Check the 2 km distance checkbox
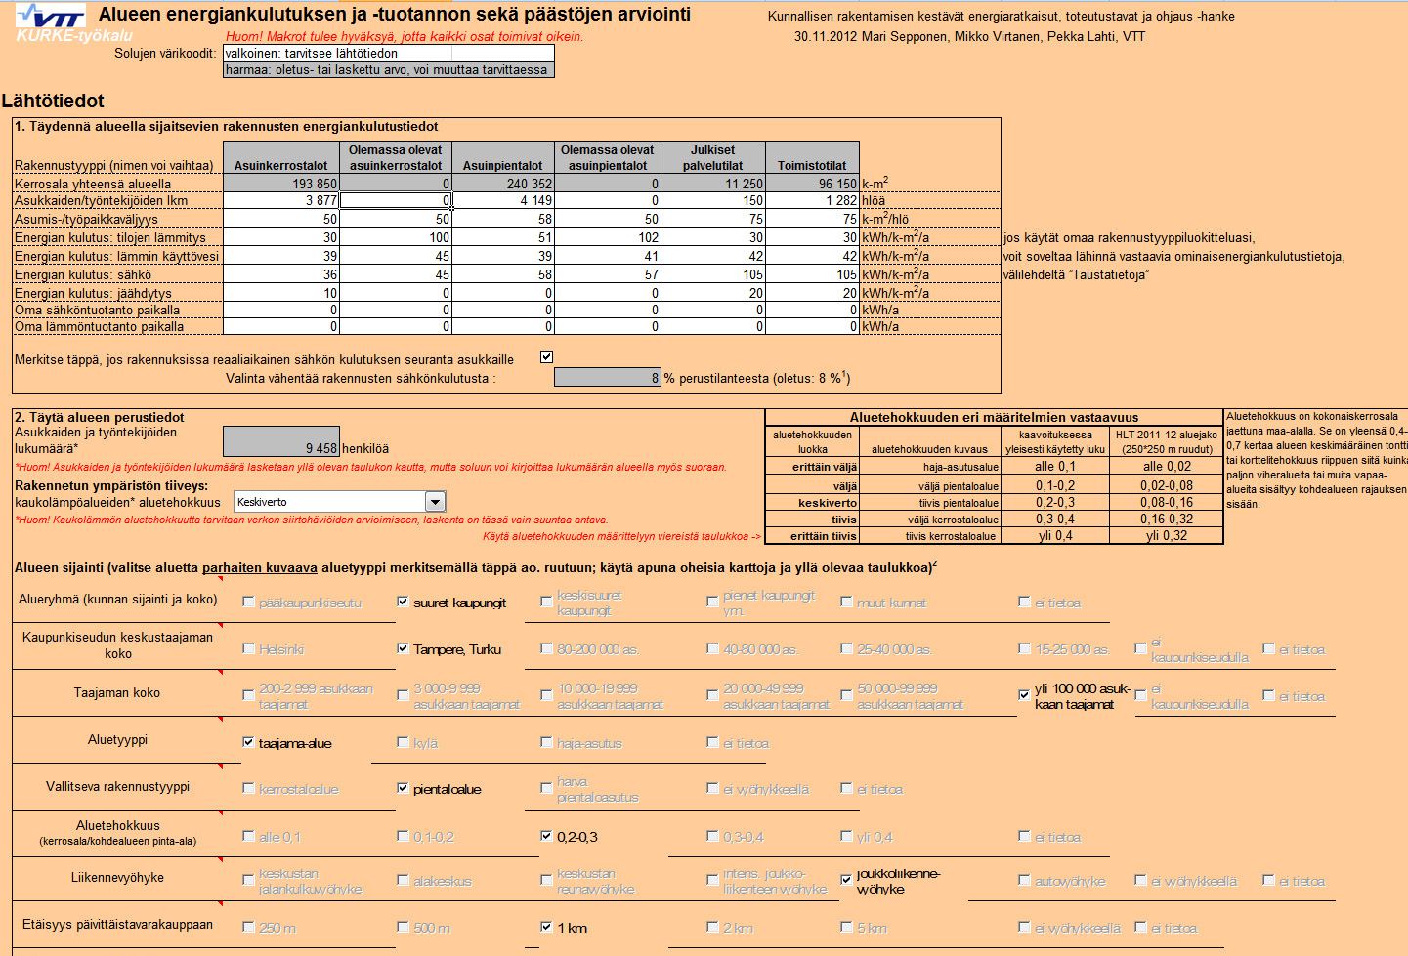The width and height of the screenshot is (1408, 956). pyautogui.click(x=712, y=927)
